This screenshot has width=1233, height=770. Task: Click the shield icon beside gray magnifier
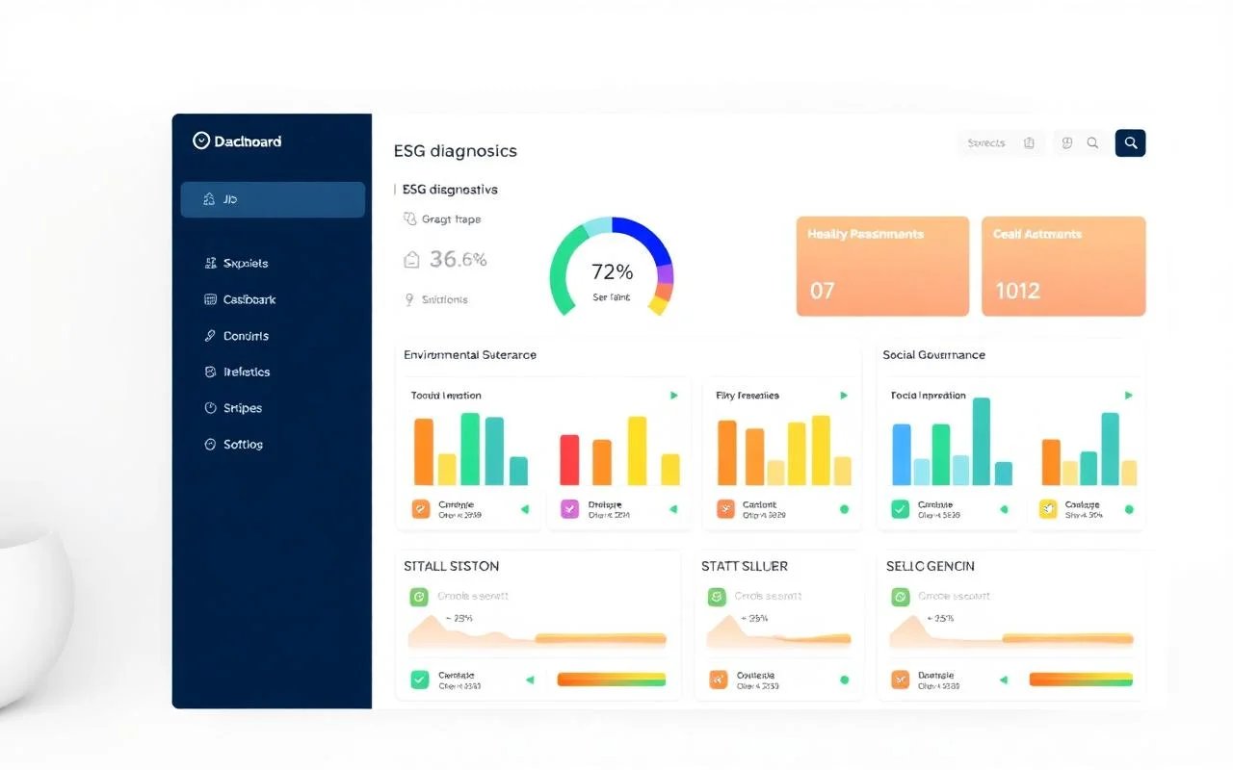pos(1066,142)
